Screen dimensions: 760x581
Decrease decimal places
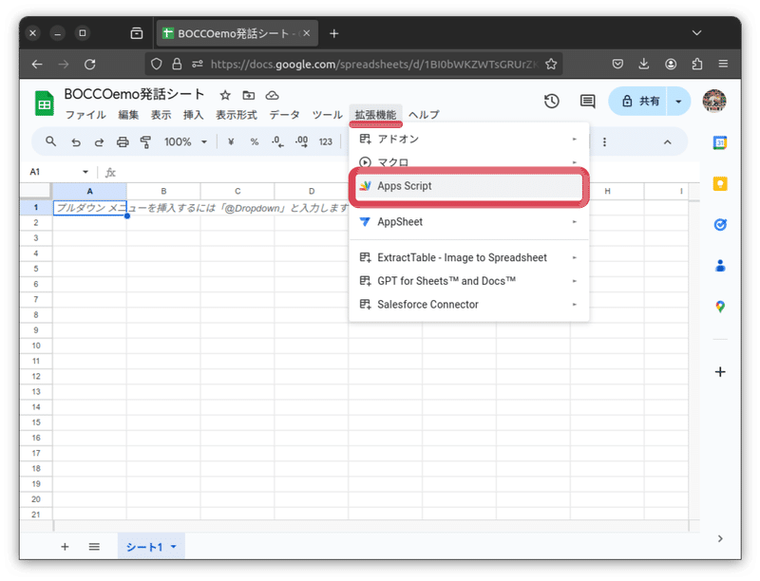pyautogui.click(x=277, y=141)
